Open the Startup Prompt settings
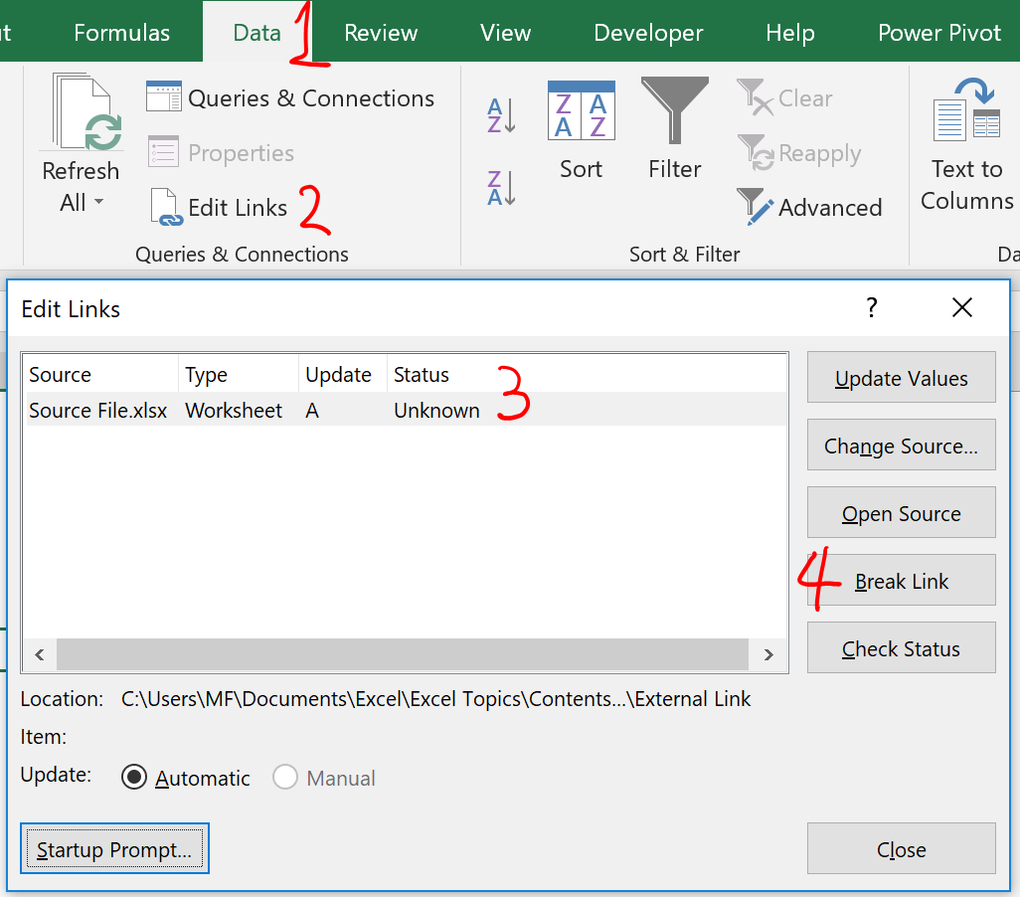 click(x=114, y=849)
